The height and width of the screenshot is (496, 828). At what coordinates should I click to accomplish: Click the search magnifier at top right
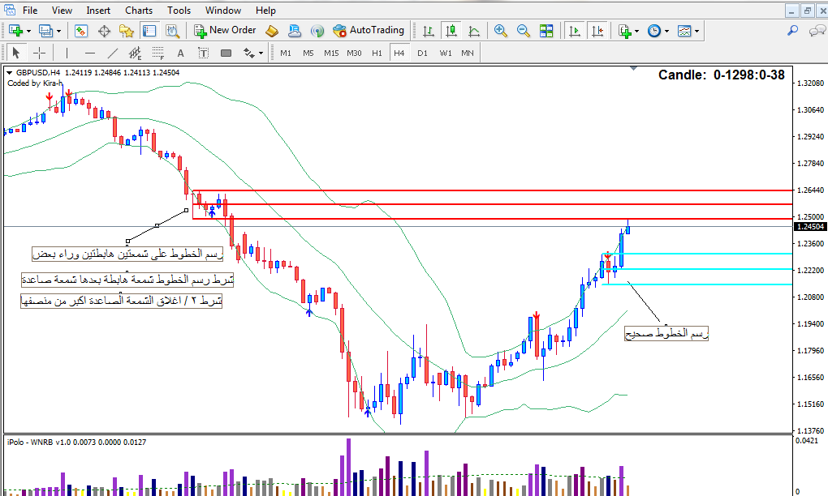point(793,31)
